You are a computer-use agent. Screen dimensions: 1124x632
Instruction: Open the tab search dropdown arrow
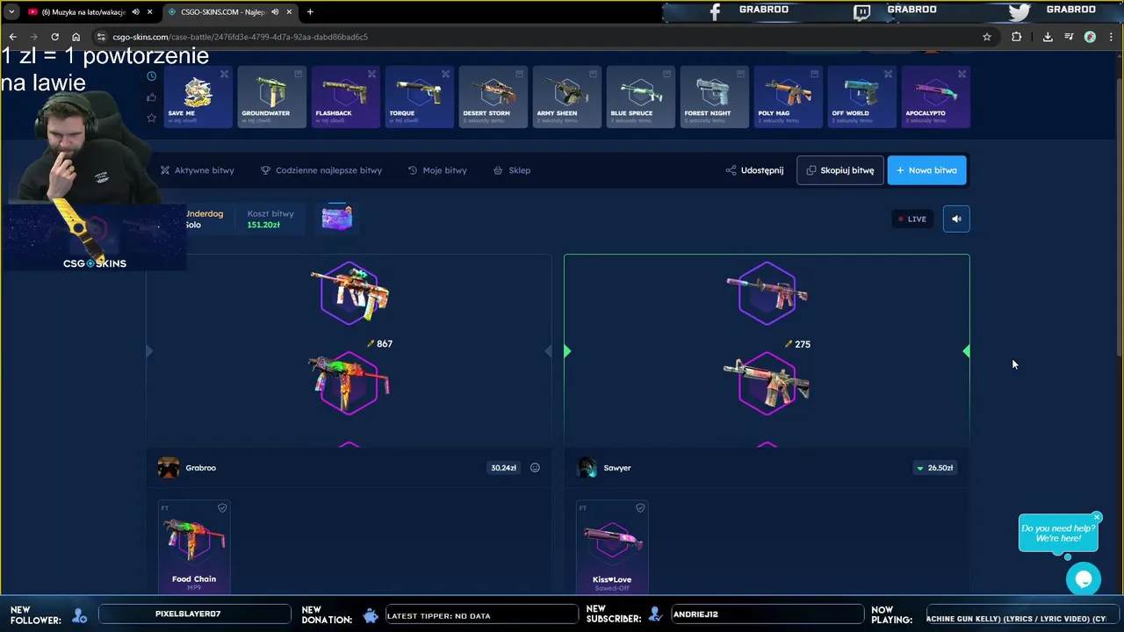(11, 12)
